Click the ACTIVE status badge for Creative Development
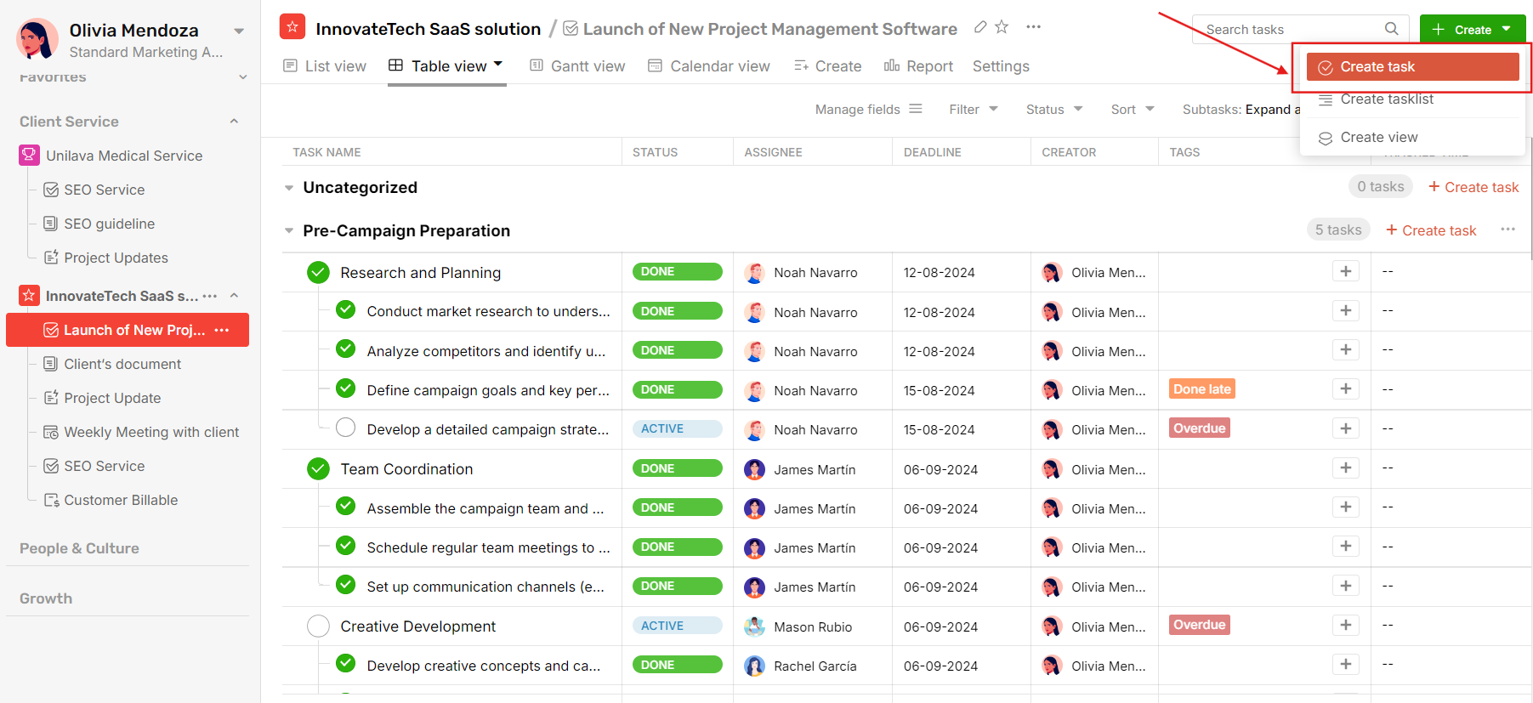This screenshot has height=703, width=1533. (x=677, y=626)
